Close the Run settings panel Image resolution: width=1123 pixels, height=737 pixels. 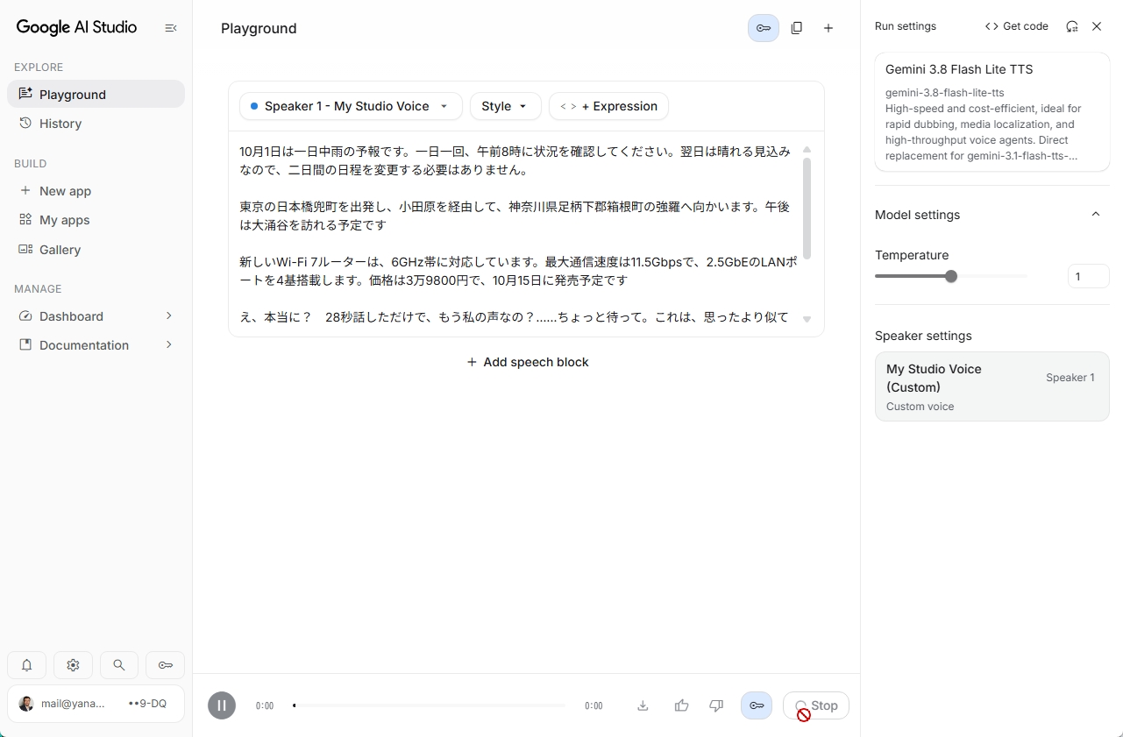coord(1097,26)
